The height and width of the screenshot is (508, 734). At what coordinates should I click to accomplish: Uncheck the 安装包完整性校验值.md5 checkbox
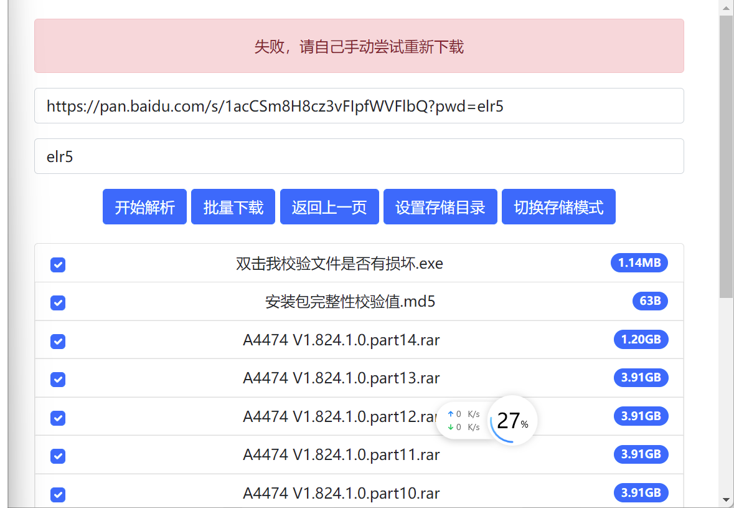coord(58,303)
